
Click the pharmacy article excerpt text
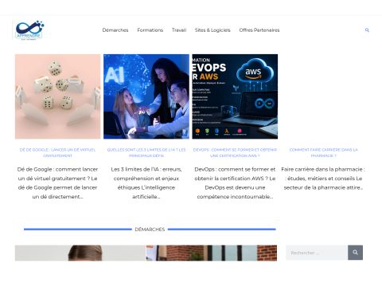point(323,179)
